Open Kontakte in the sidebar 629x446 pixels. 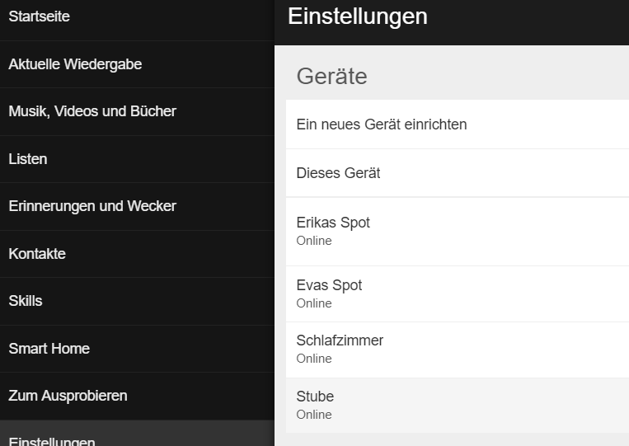[37, 254]
